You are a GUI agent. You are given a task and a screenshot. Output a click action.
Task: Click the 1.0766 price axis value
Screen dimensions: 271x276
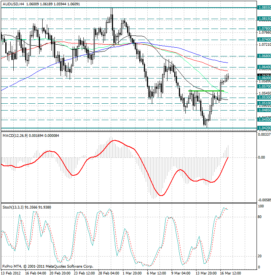265,32
